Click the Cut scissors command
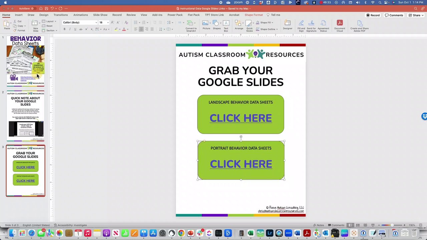This screenshot has width=427, height=240. click(17, 21)
